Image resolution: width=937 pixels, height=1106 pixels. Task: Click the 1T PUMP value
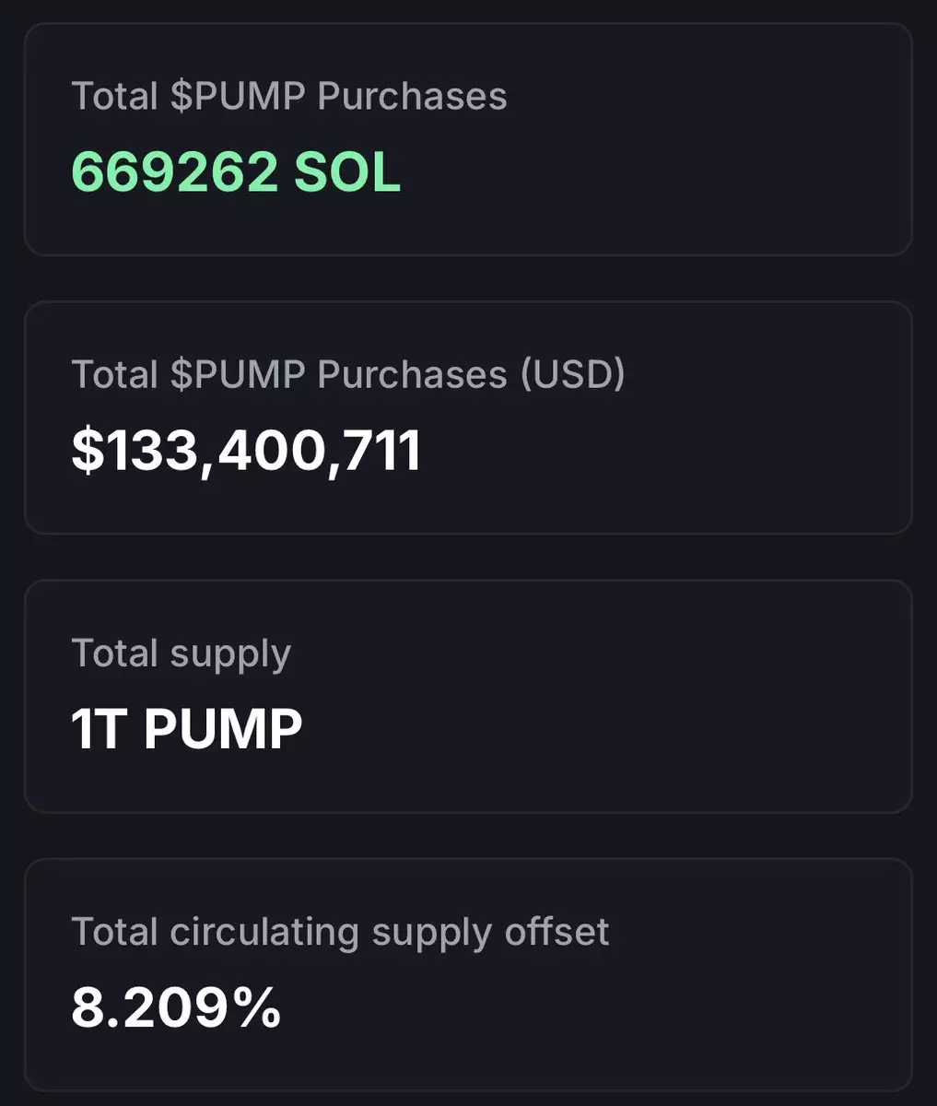pyautogui.click(x=186, y=729)
